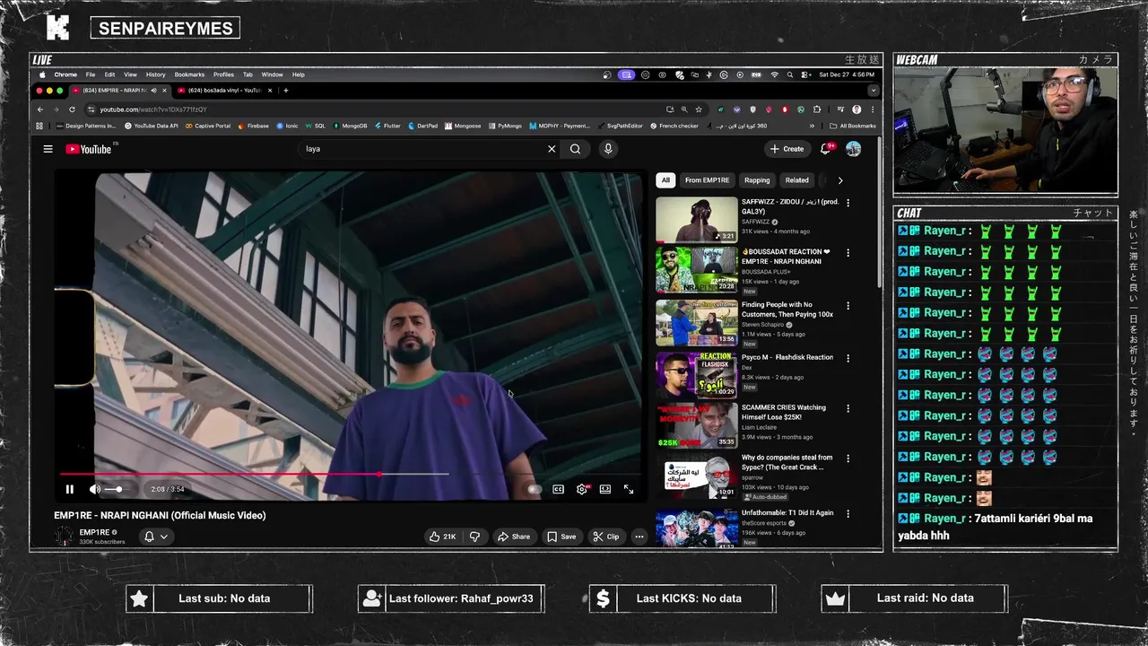Open player settings gear icon
Viewport: 1148px width, 646px height.
tap(582, 489)
